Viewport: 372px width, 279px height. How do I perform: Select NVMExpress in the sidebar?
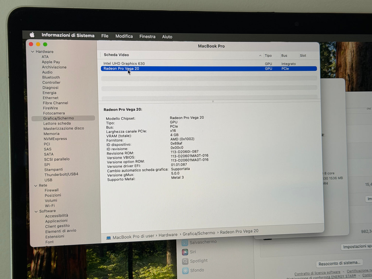pyautogui.click(x=55, y=139)
